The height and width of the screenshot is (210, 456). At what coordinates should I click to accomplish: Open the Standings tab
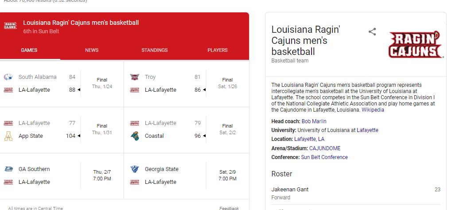point(155,50)
